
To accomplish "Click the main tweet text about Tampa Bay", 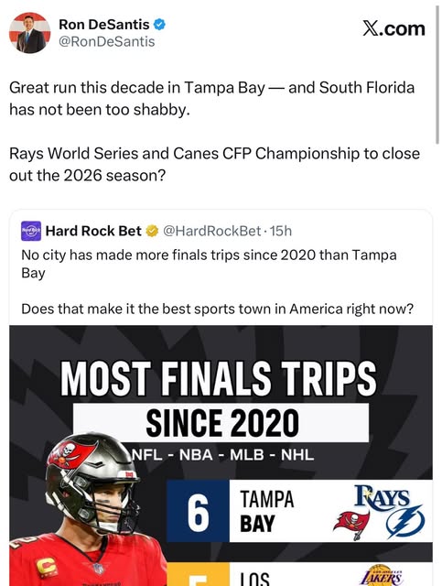I will [214, 131].
